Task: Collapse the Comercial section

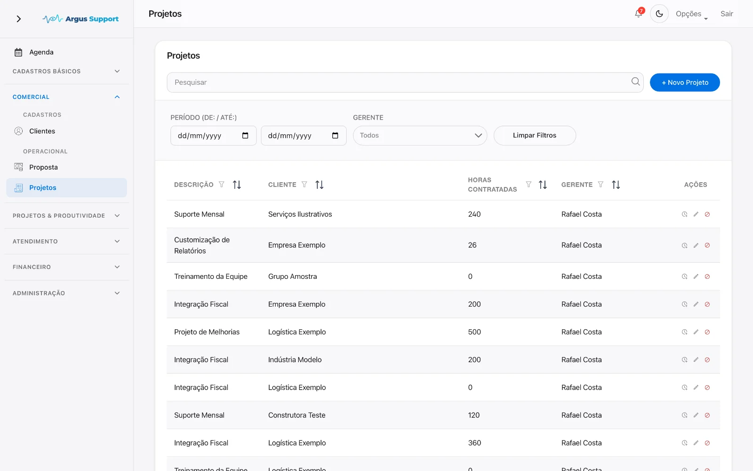Action: pos(66,97)
